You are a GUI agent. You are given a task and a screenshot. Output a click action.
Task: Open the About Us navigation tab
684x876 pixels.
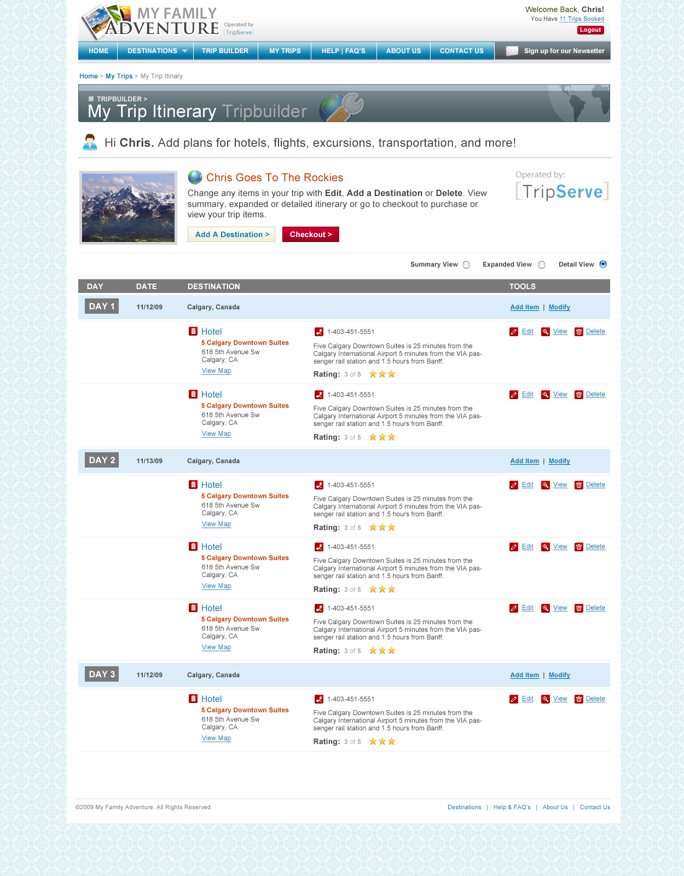[x=404, y=51]
